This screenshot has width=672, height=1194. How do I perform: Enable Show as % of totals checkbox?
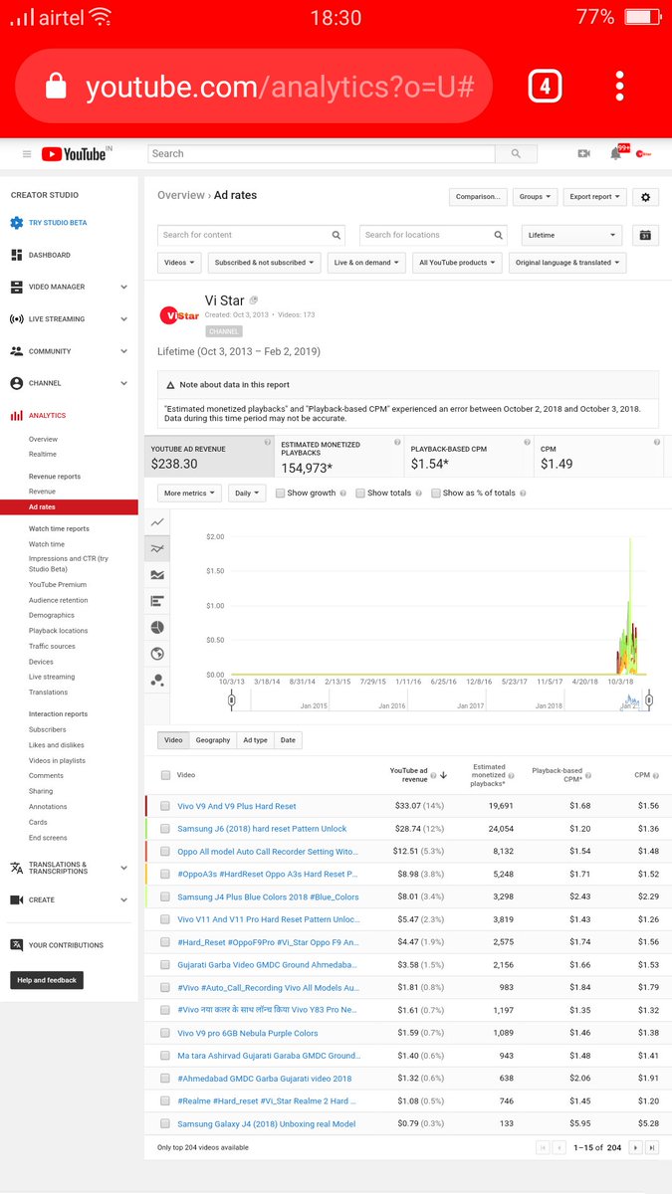436,493
